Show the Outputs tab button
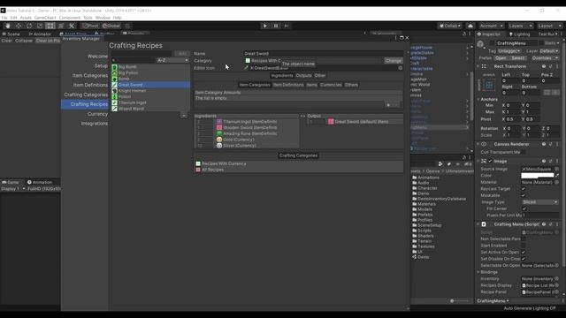Viewport: 566px width, 318px height. click(x=303, y=76)
